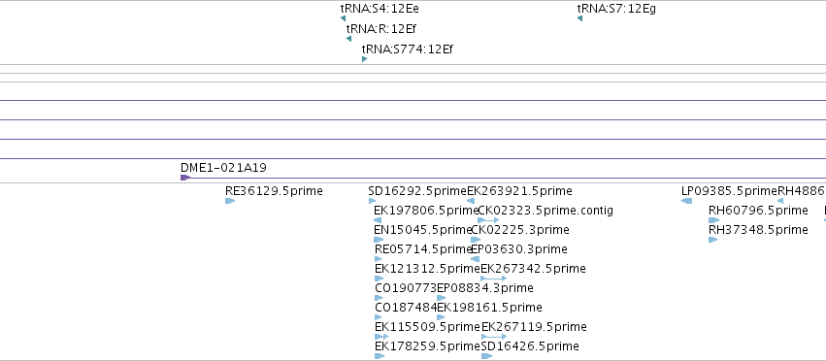The width and height of the screenshot is (826, 361).
Task: Click the RH37348.5prime EST glyph
Action: (x=712, y=240)
